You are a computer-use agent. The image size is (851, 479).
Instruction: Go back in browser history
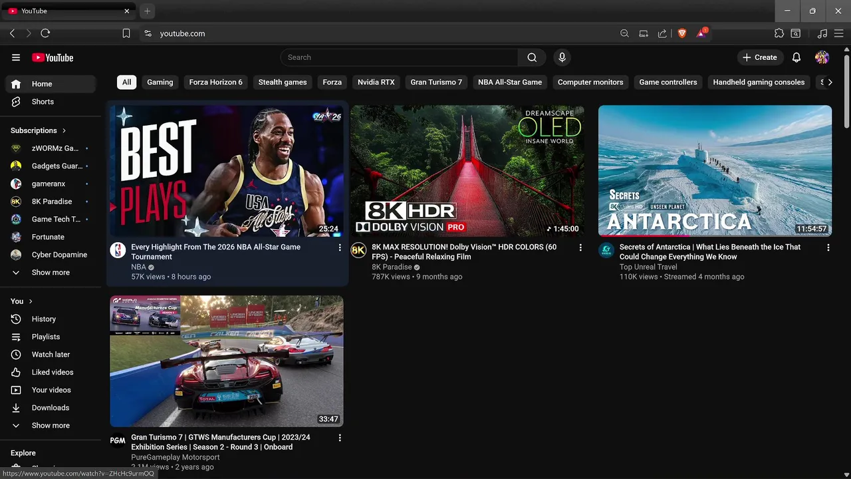click(12, 33)
